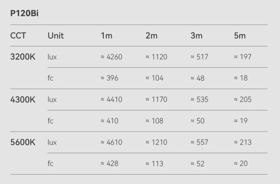Click the Unit column header

(56, 36)
